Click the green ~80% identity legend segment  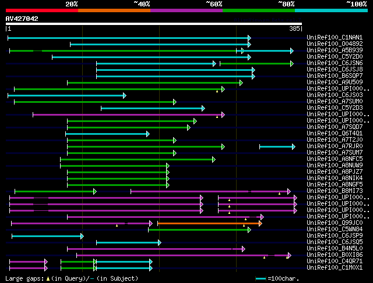point(259,10)
